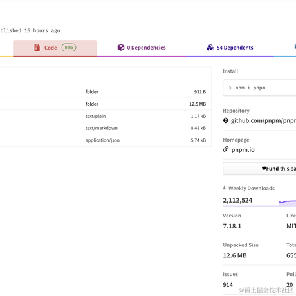The image size is (296, 296).
Task: Visit the pnpm.io homepage link
Action: tap(243, 150)
